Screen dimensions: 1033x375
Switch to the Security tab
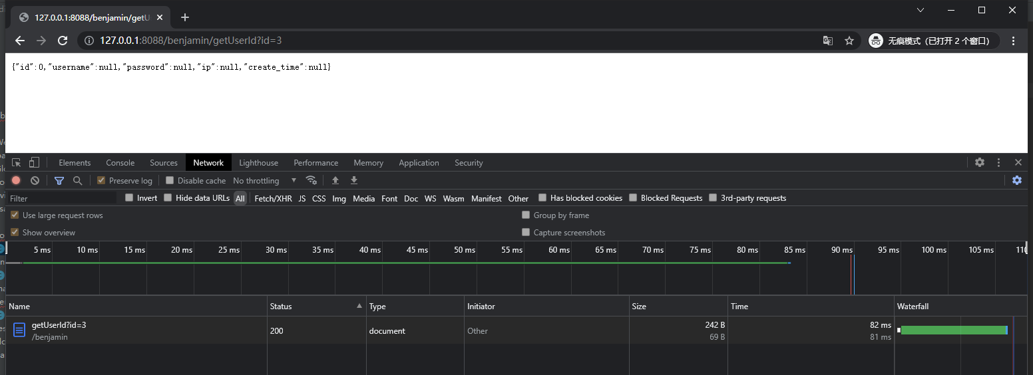point(469,162)
